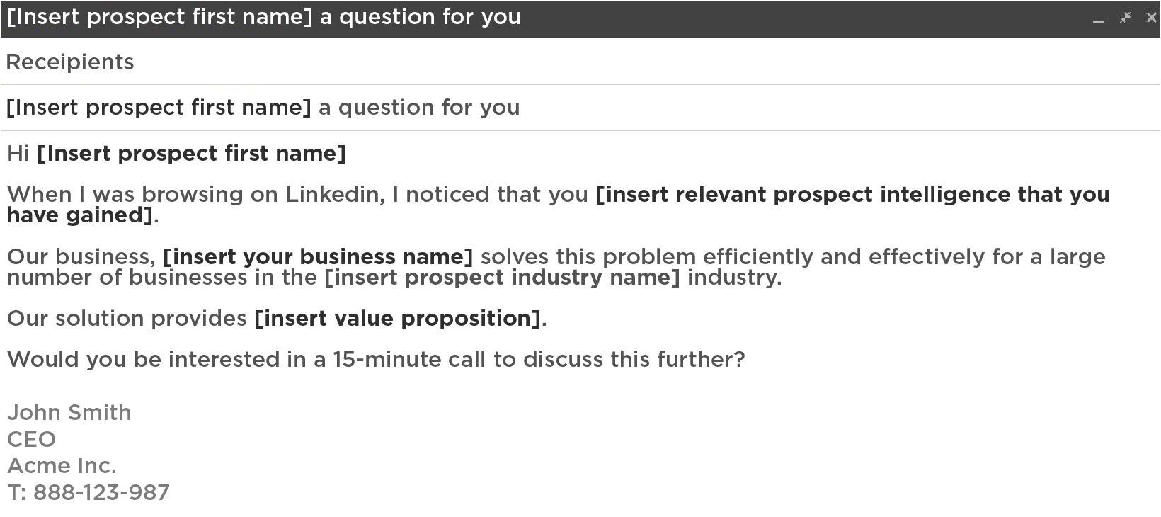
Task: Click 'Our solution provides' text
Action: [127, 319]
